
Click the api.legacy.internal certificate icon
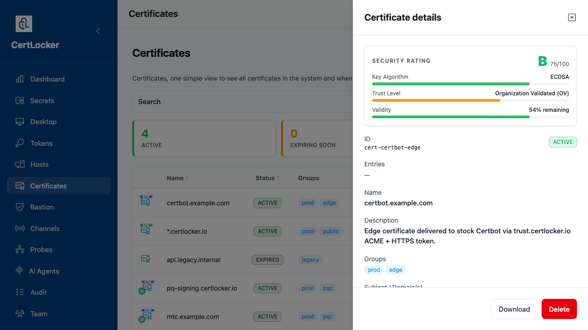click(x=146, y=259)
